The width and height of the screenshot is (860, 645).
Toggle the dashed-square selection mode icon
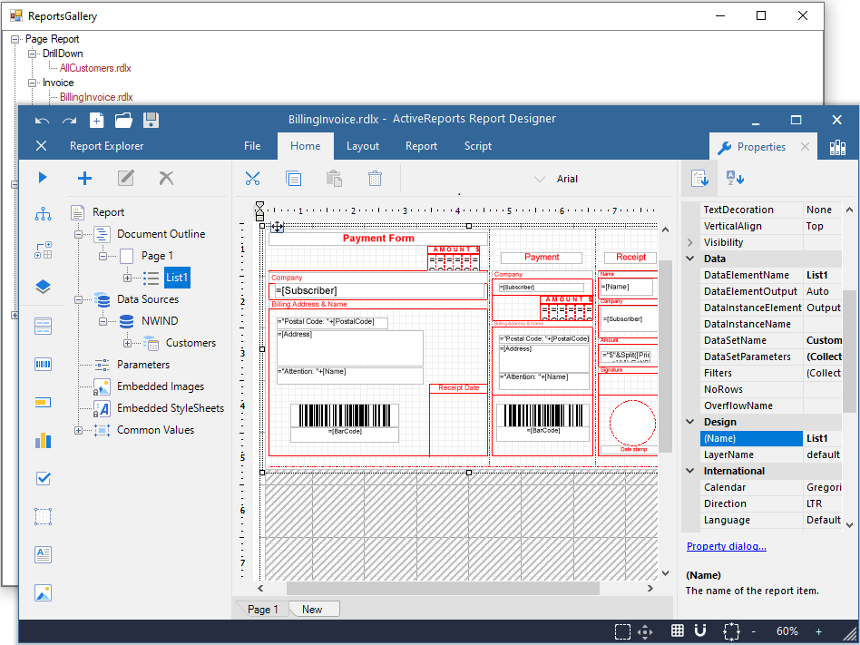click(622, 631)
